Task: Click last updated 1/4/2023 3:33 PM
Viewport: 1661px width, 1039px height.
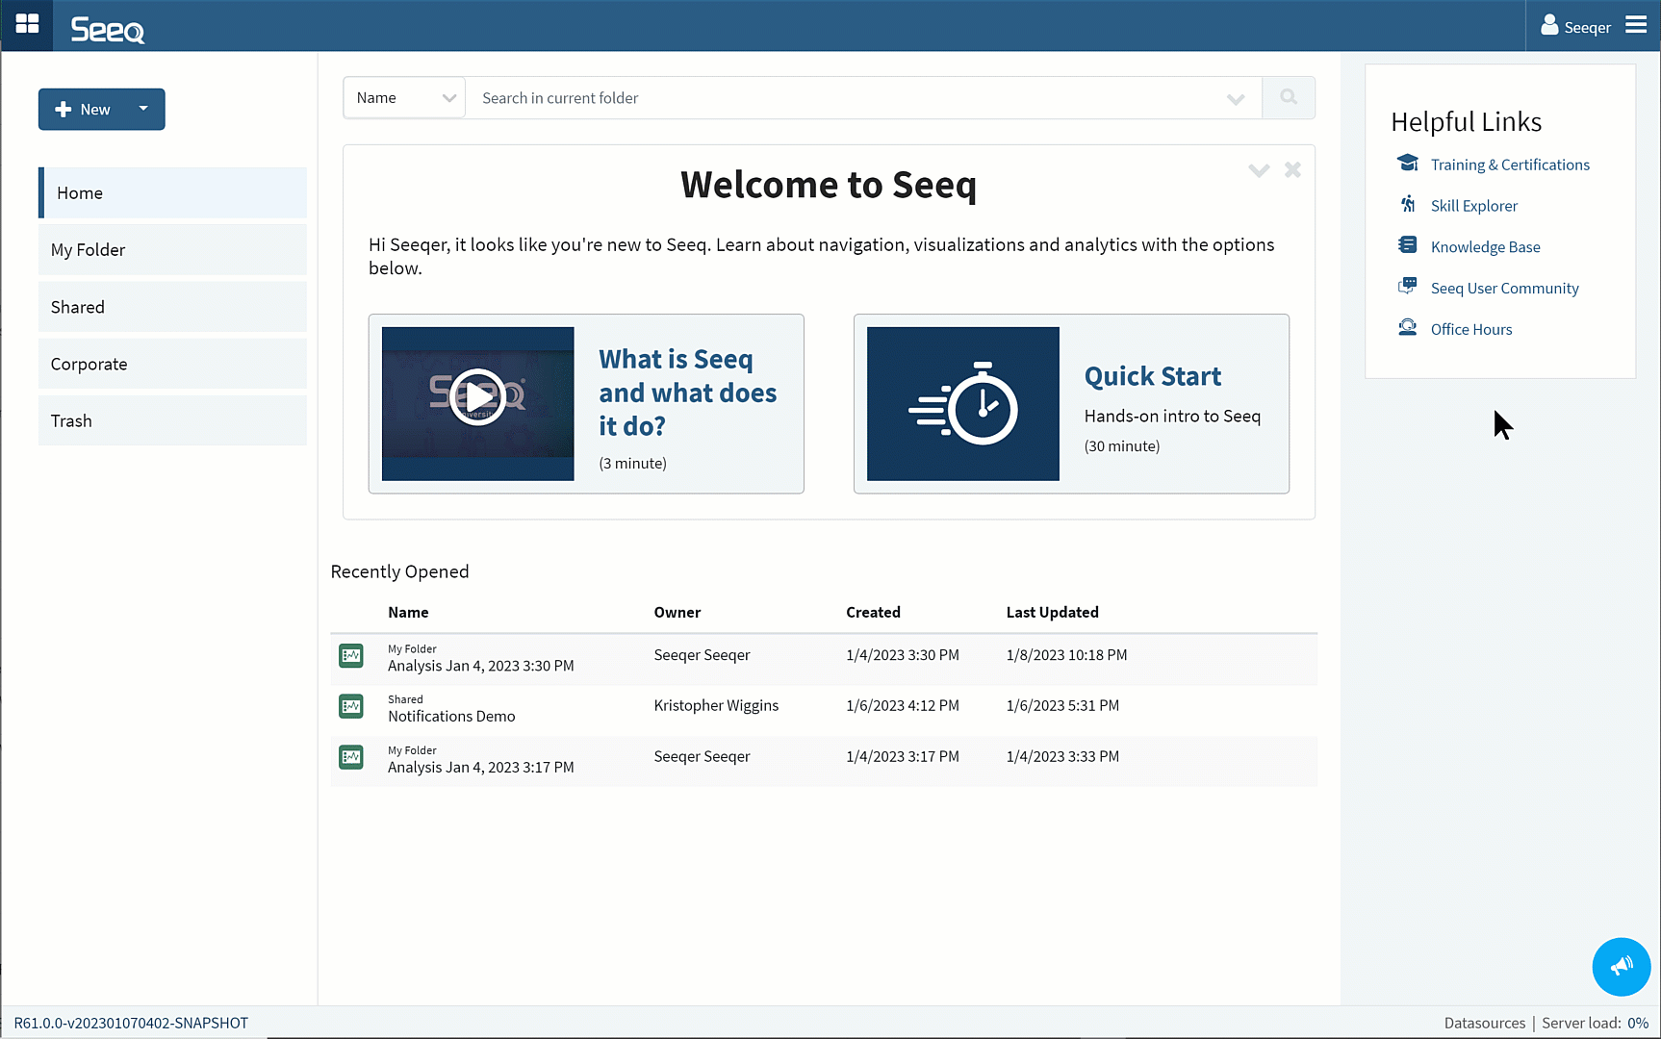Action: tap(1062, 757)
